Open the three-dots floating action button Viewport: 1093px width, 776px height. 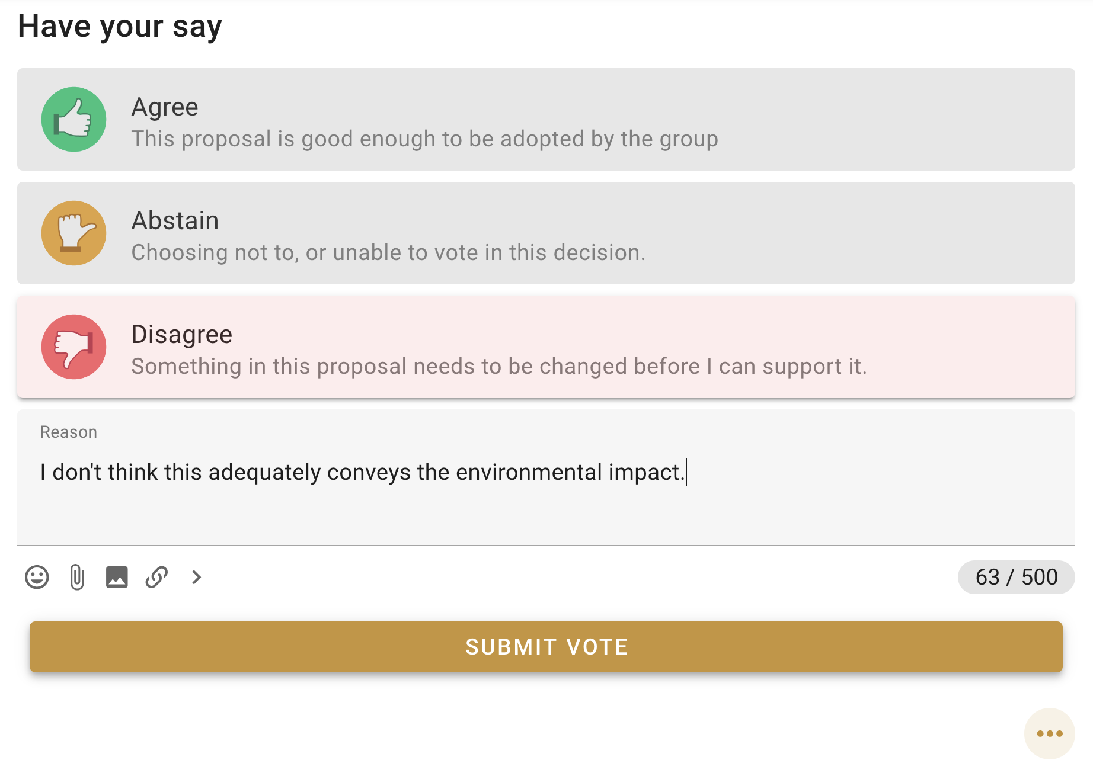[x=1049, y=733]
